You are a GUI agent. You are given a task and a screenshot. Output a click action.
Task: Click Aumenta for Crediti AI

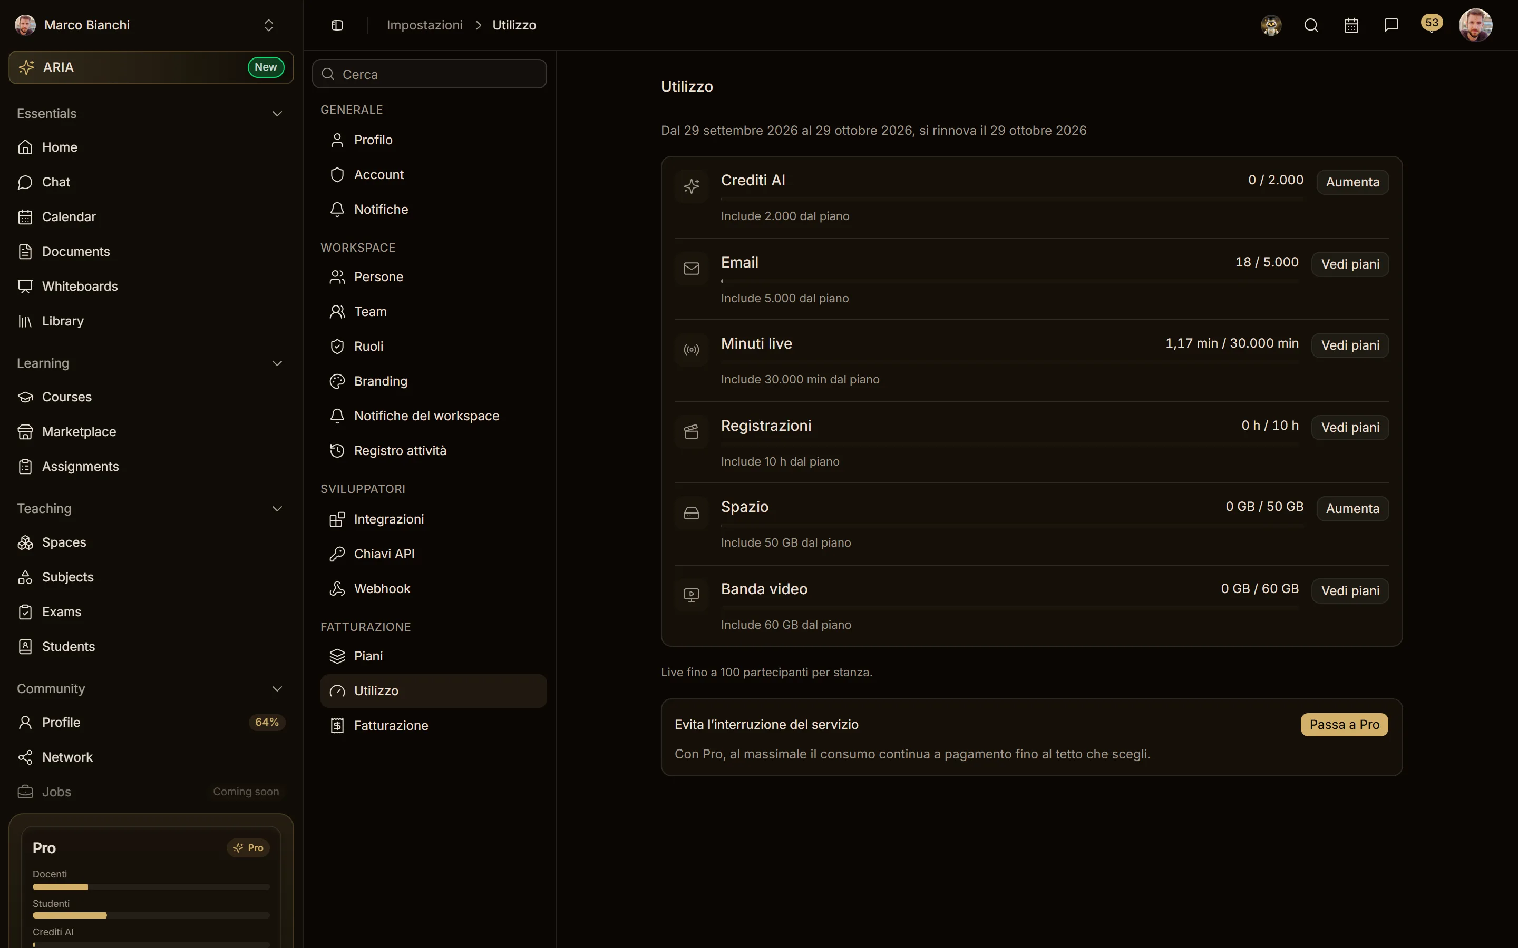1352,182
